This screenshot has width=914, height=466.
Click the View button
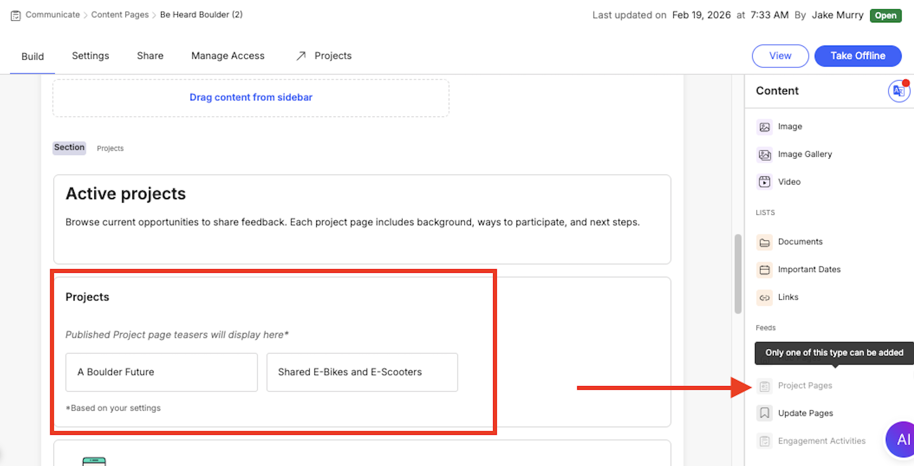click(x=780, y=56)
